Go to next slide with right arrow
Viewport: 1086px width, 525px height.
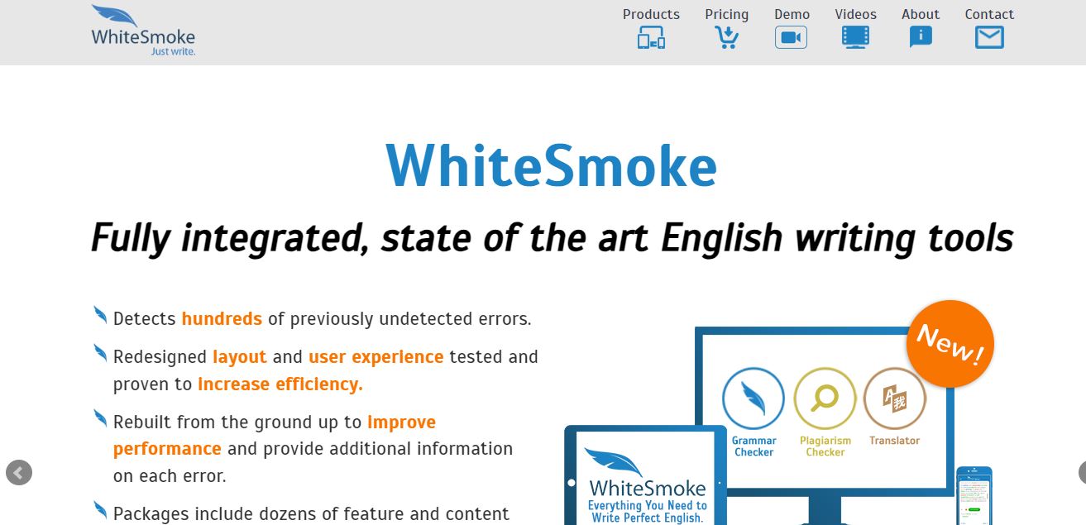pyautogui.click(x=1082, y=473)
